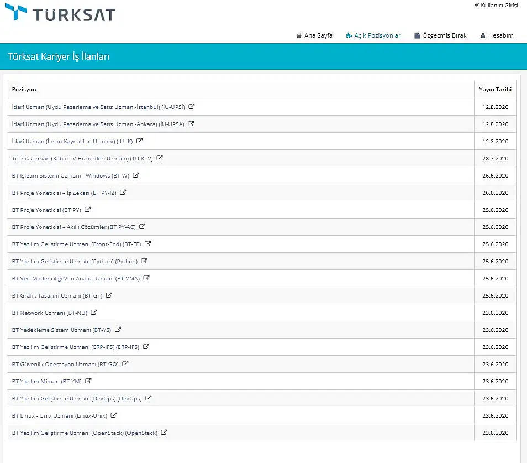Open external link icon for Front-End BT-FE position
527x463 pixels.
pos(147,244)
